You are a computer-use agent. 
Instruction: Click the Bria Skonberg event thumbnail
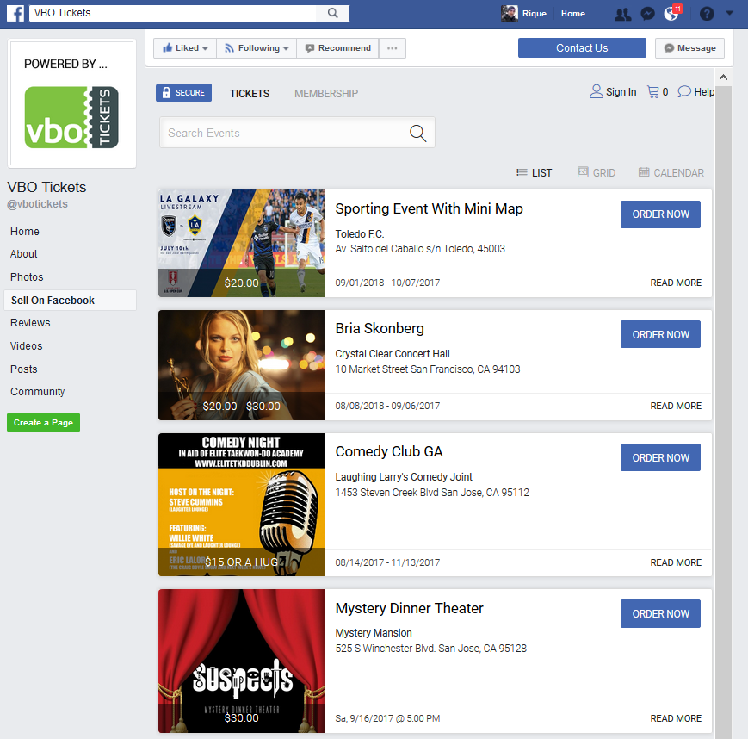[x=241, y=365]
